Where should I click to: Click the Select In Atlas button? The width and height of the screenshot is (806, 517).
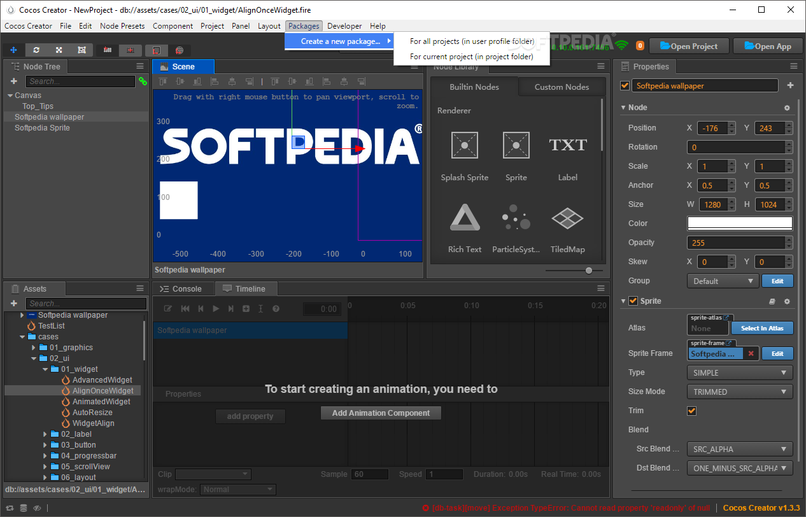762,328
